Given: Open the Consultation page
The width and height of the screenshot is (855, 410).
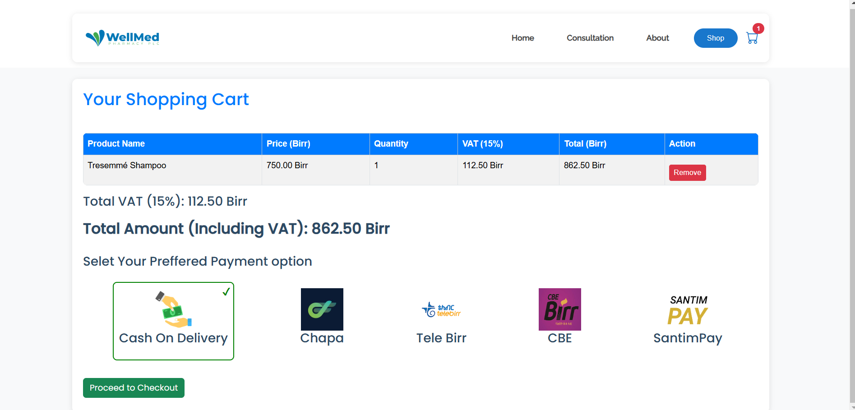Looking at the screenshot, I should (x=590, y=38).
